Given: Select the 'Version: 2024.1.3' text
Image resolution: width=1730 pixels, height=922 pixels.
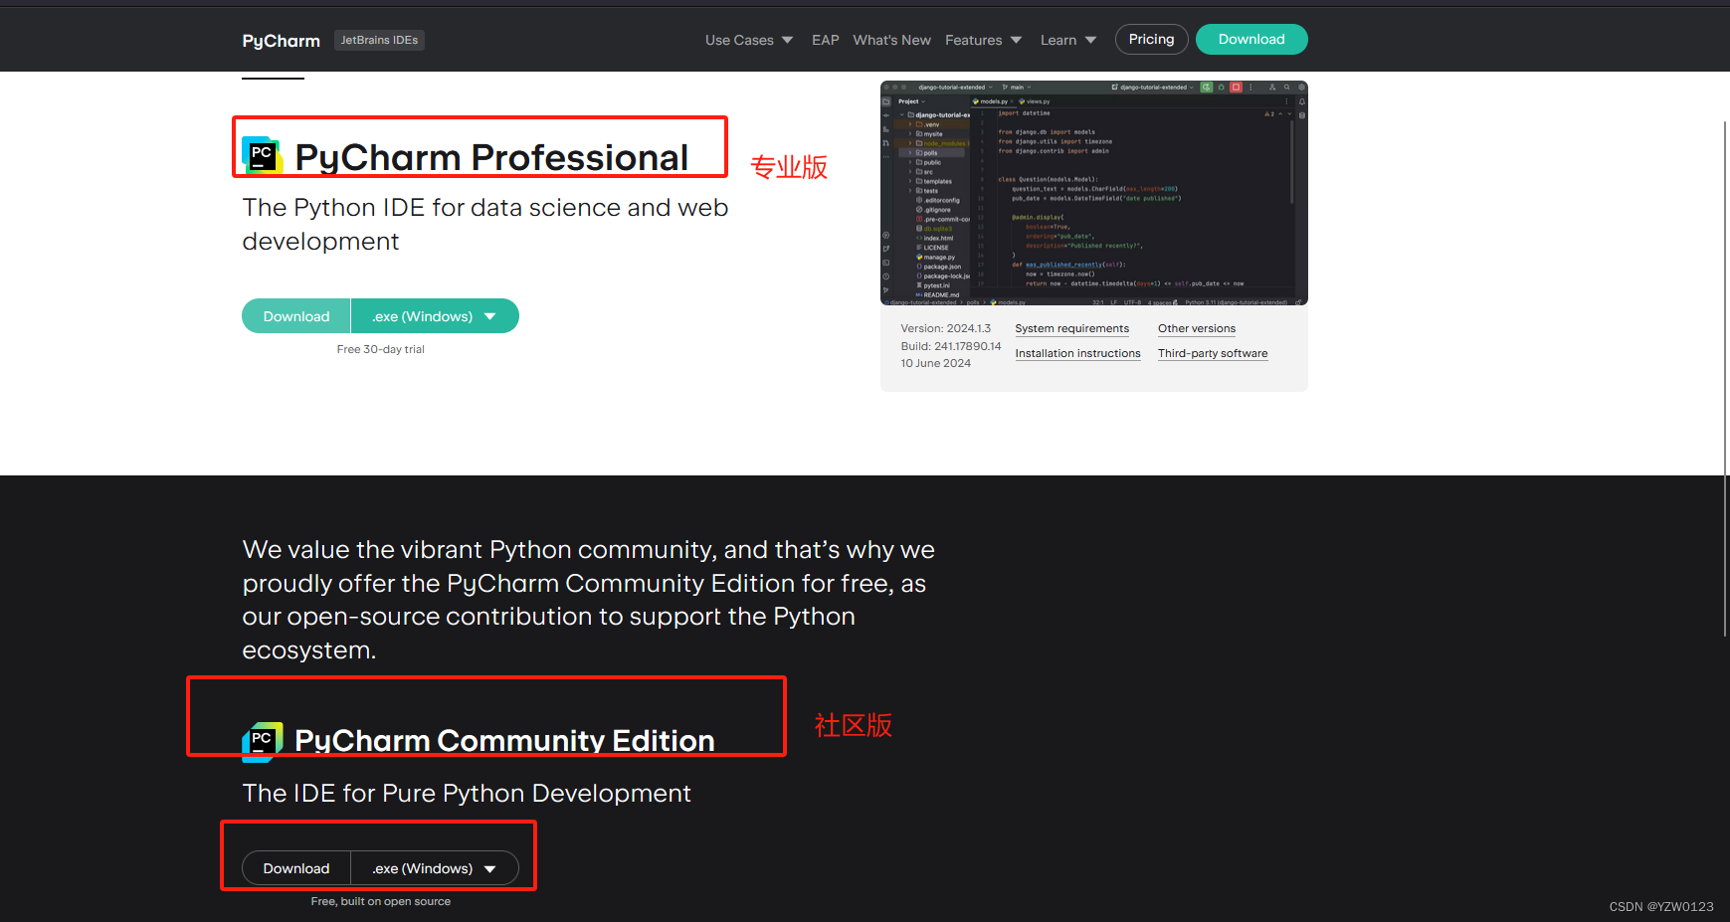Looking at the screenshot, I should [945, 328].
